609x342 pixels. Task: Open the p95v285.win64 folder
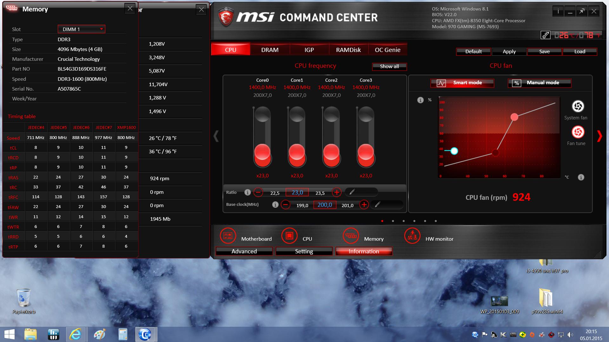coord(547,301)
